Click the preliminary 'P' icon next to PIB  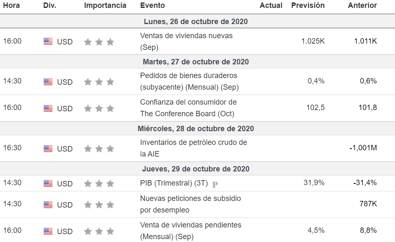(x=215, y=184)
